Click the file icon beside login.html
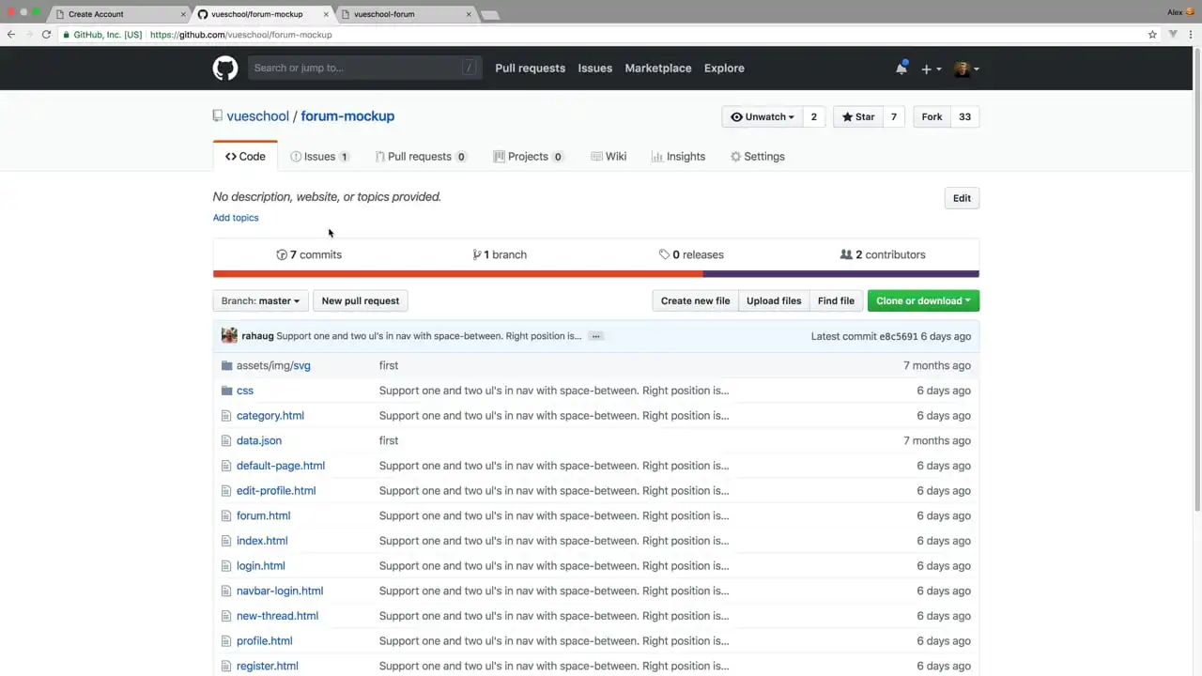This screenshot has height=676, width=1202. (x=226, y=566)
